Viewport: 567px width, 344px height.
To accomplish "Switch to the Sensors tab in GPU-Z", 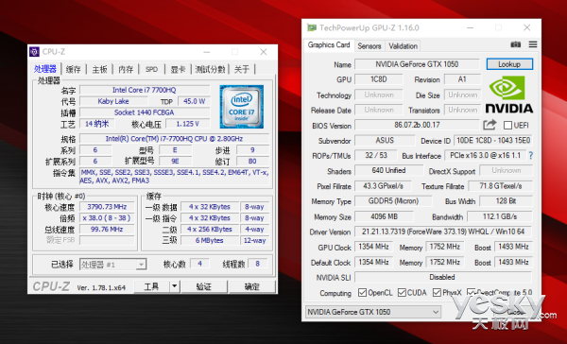I will tap(369, 46).
